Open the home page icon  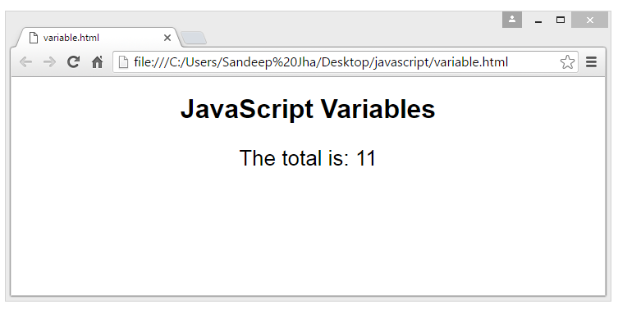coord(98,61)
